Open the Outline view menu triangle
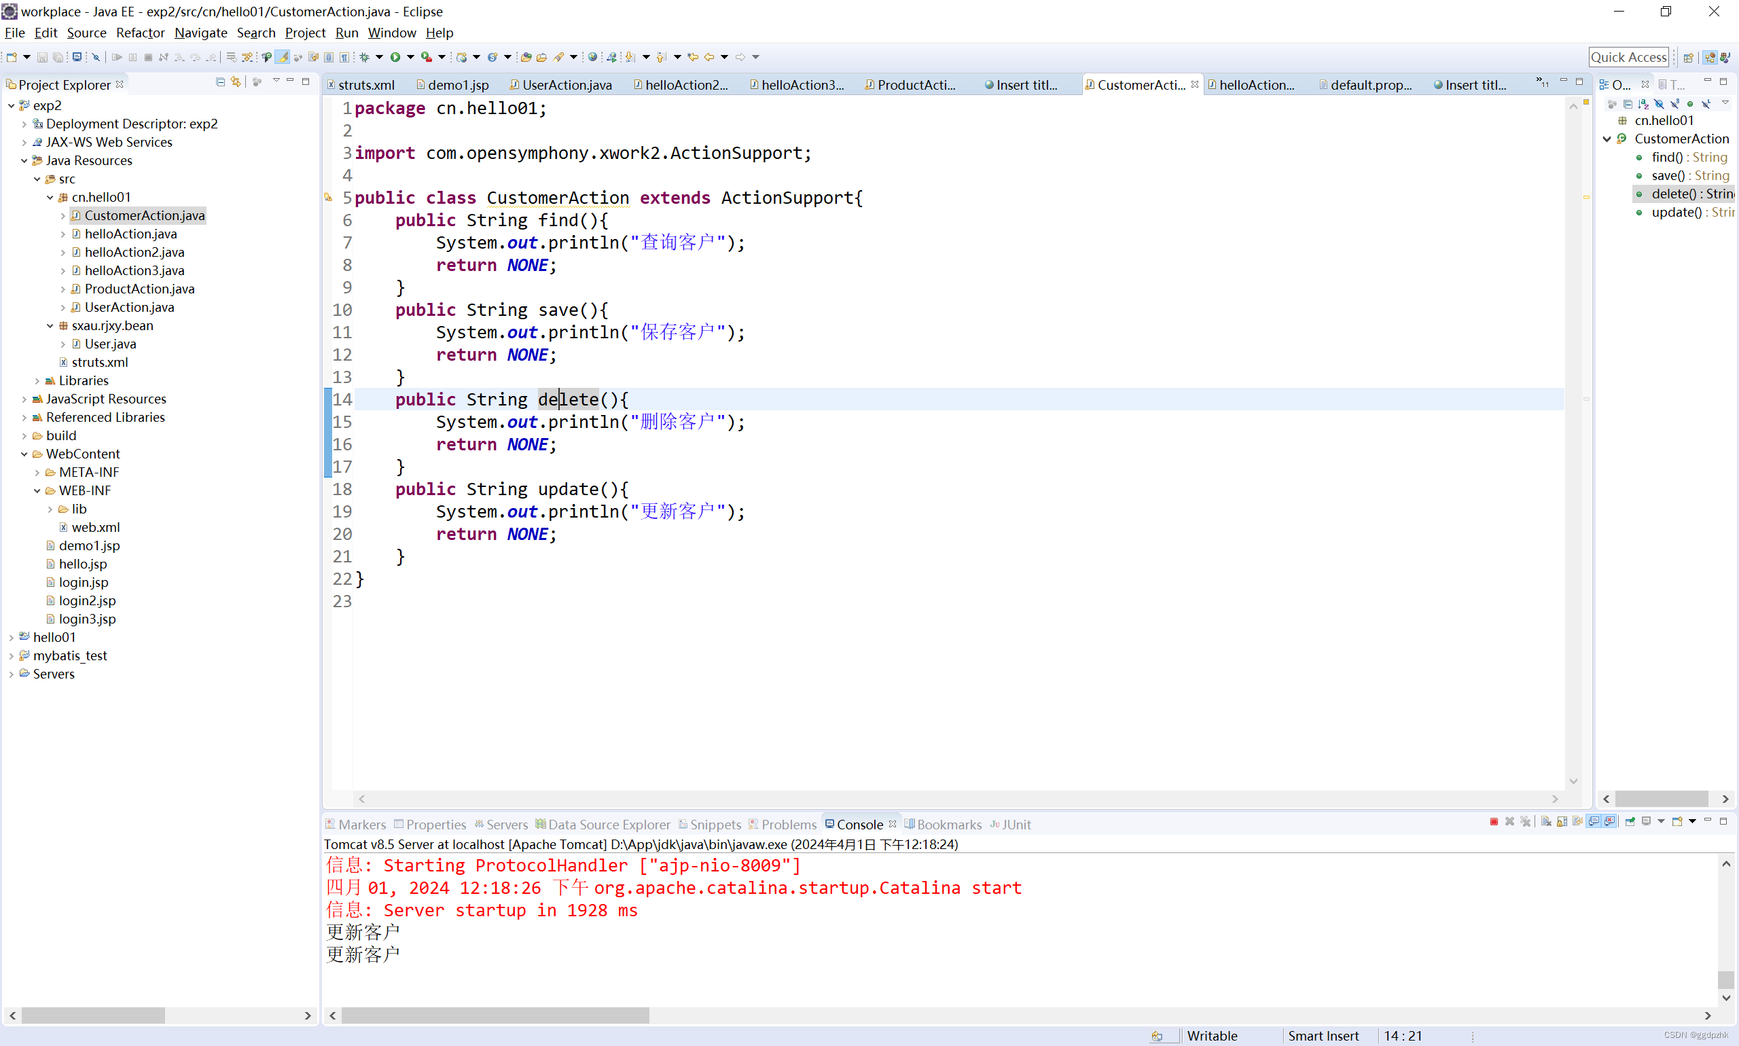 coord(1725,103)
